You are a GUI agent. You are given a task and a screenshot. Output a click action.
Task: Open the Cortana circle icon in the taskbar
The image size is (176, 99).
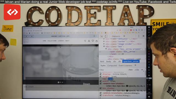(149, 30)
